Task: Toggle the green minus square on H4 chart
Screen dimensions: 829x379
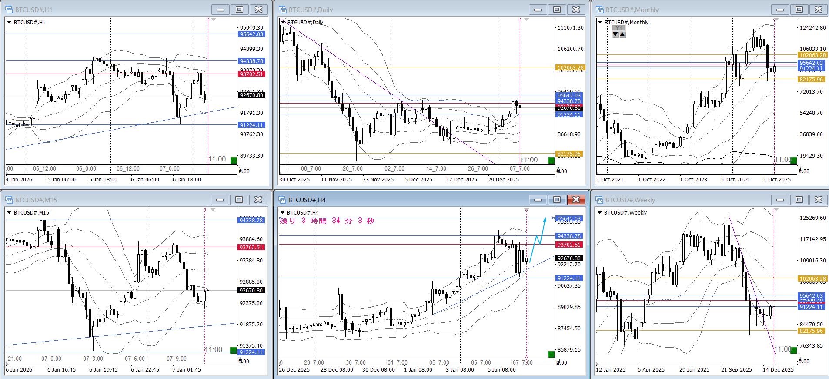Action: tap(551, 354)
